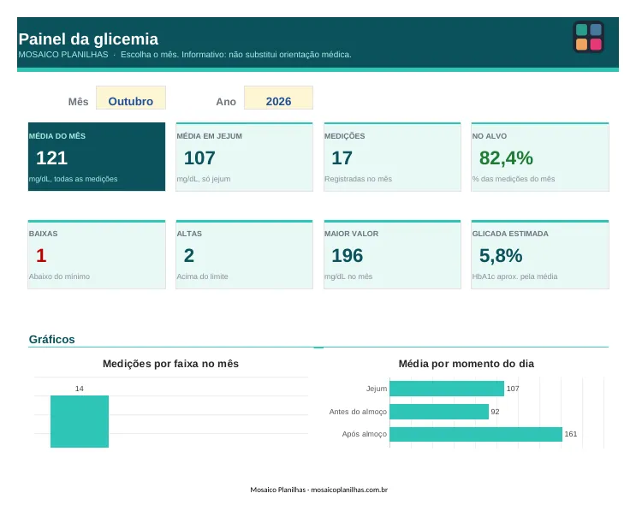
Task: Click the Gráficos section heading
Action: [x=52, y=339]
